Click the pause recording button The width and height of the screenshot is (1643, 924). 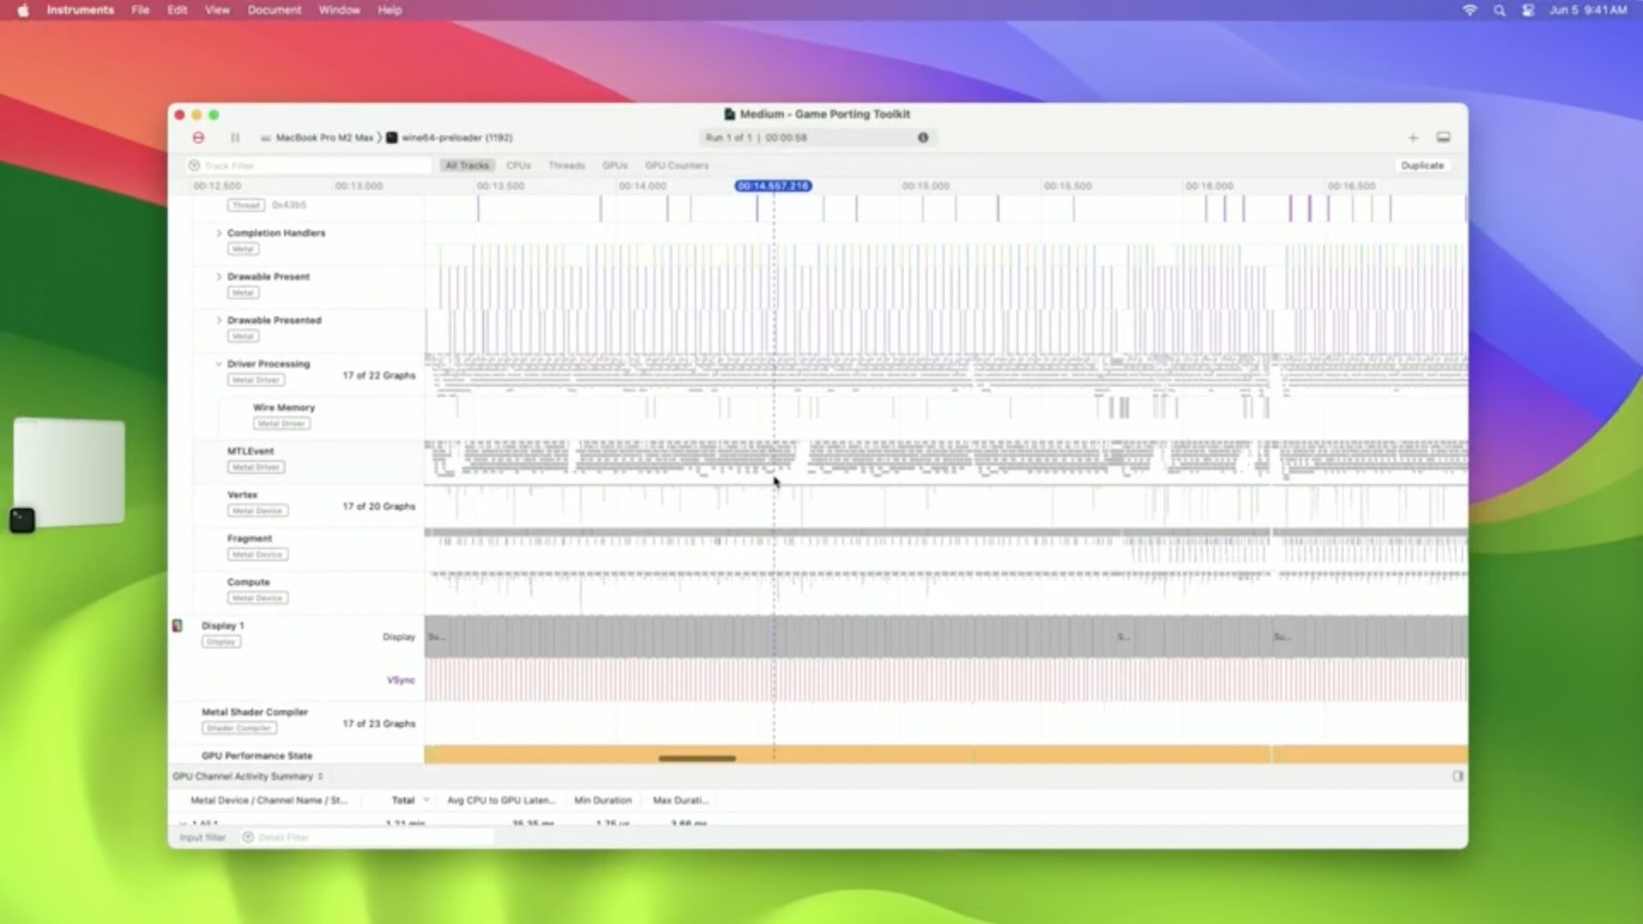[x=235, y=138]
